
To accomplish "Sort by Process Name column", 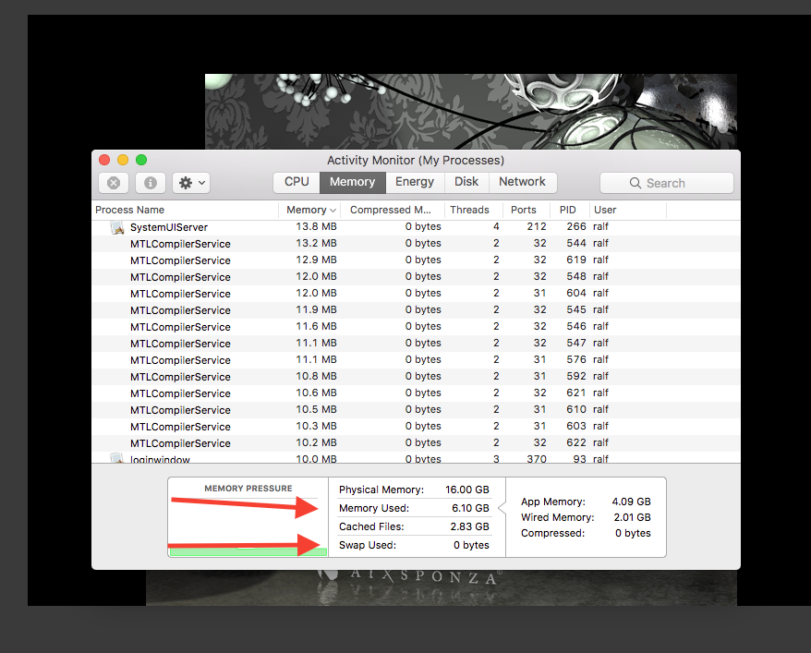I will [185, 210].
